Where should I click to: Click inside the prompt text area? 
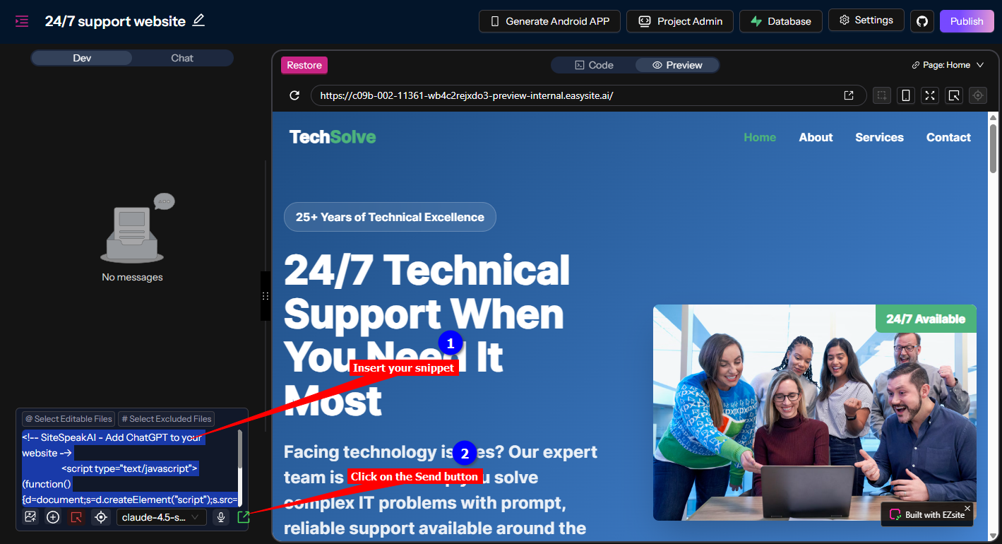(129, 468)
